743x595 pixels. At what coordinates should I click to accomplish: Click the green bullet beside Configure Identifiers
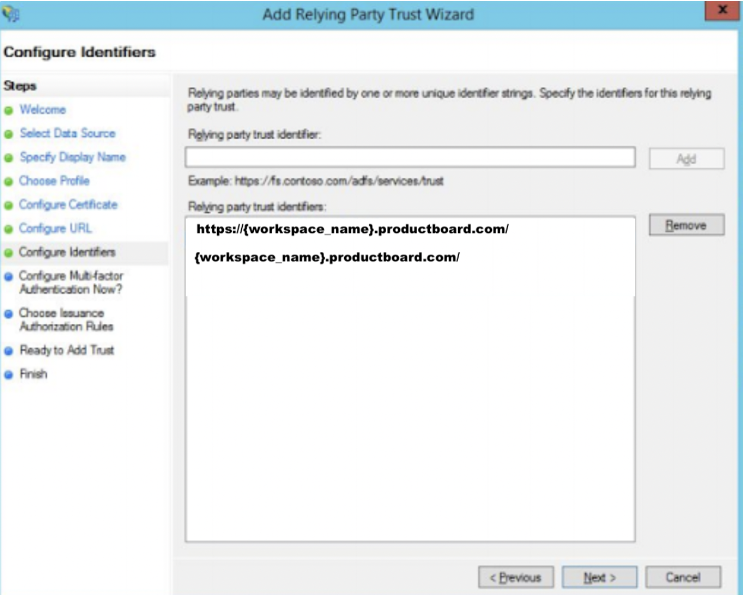(x=8, y=253)
